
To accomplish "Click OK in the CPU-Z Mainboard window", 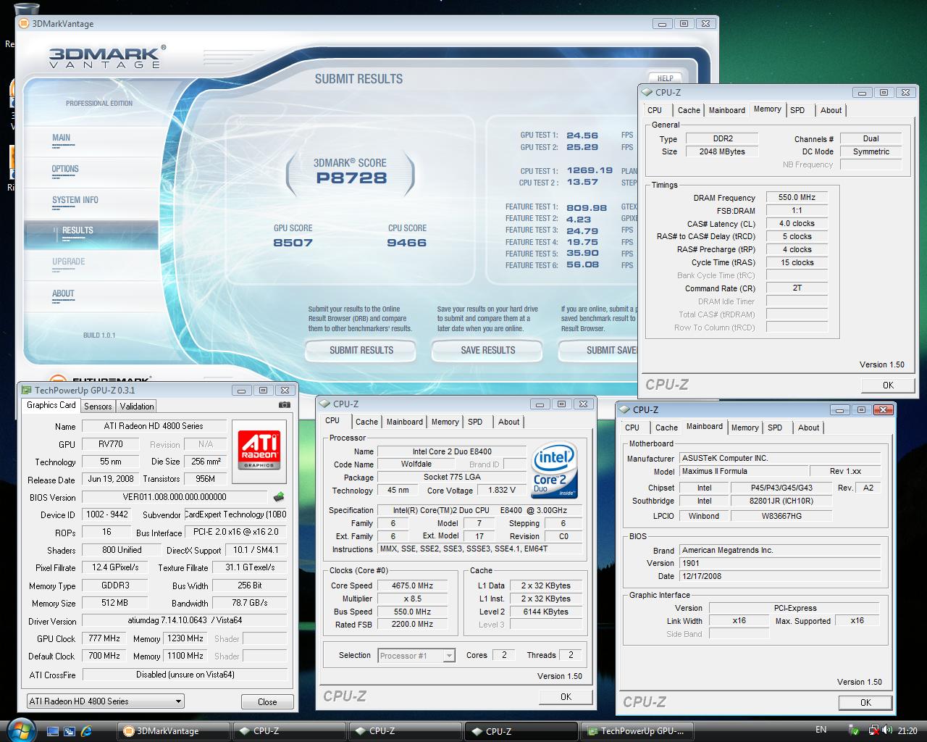I will point(865,702).
